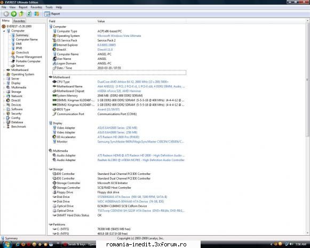
Task: Open the View menu
Action: (x=12, y=7)
